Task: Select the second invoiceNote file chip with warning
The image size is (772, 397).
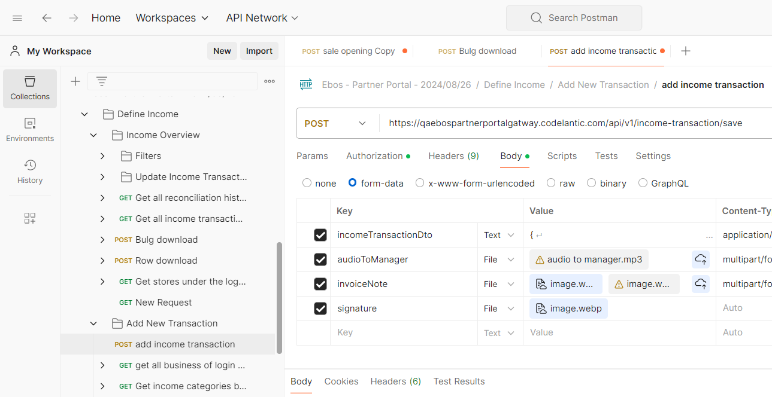Action: tap(644, 284)
